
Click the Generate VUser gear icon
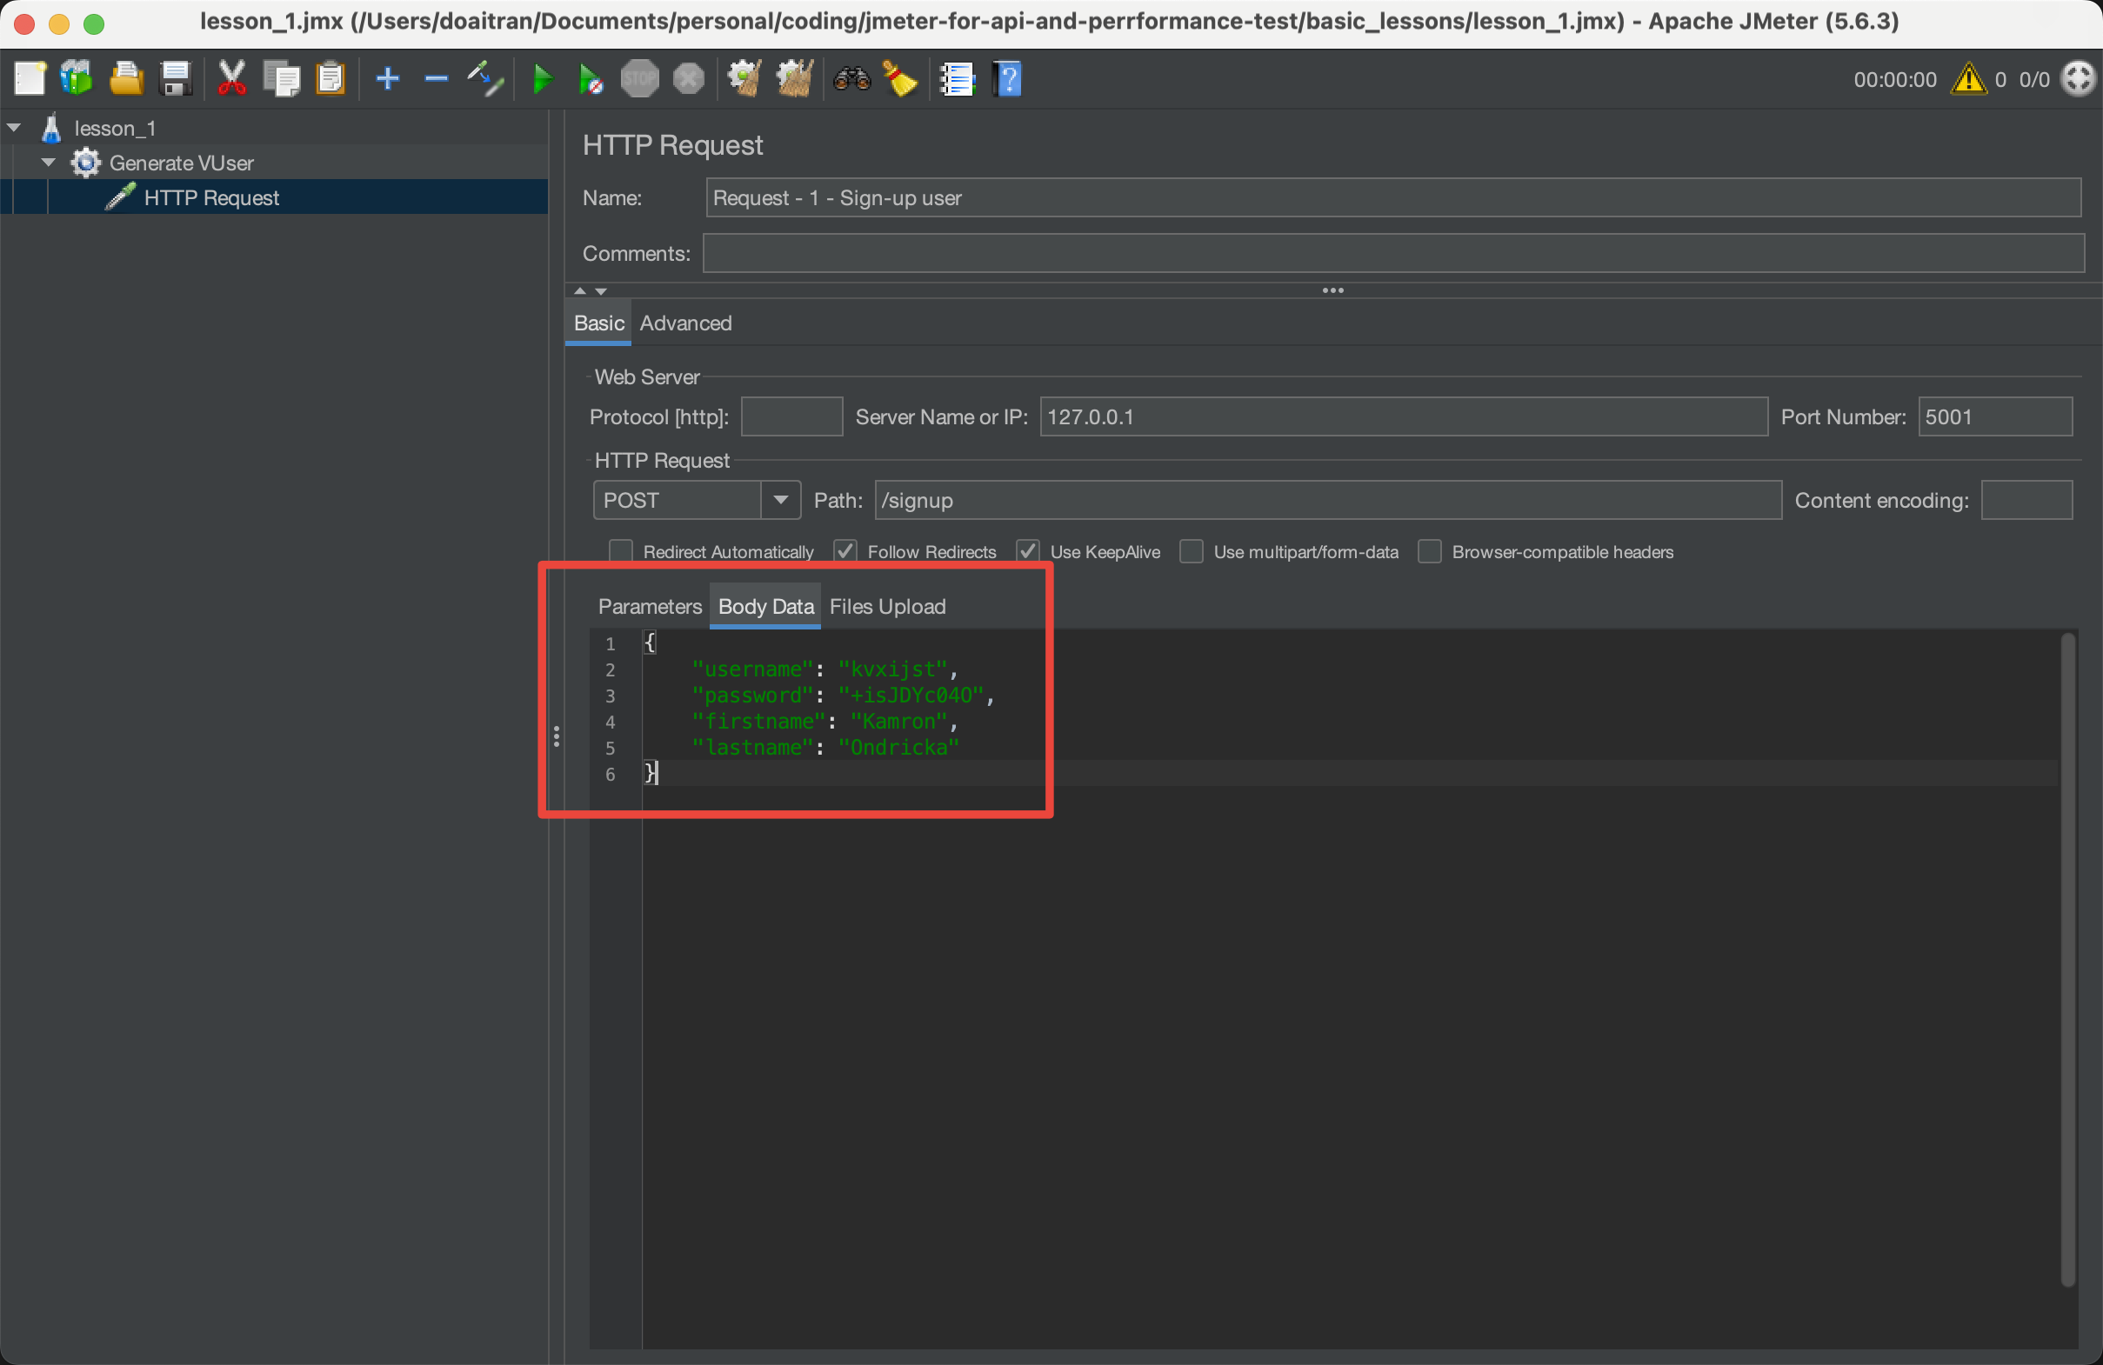pyautogui.click(x=86, y=163)
